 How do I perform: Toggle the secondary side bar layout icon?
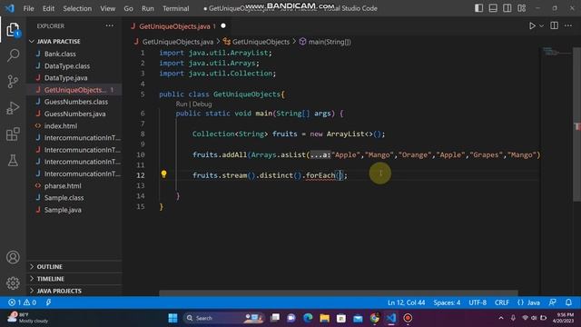(507, 8)
